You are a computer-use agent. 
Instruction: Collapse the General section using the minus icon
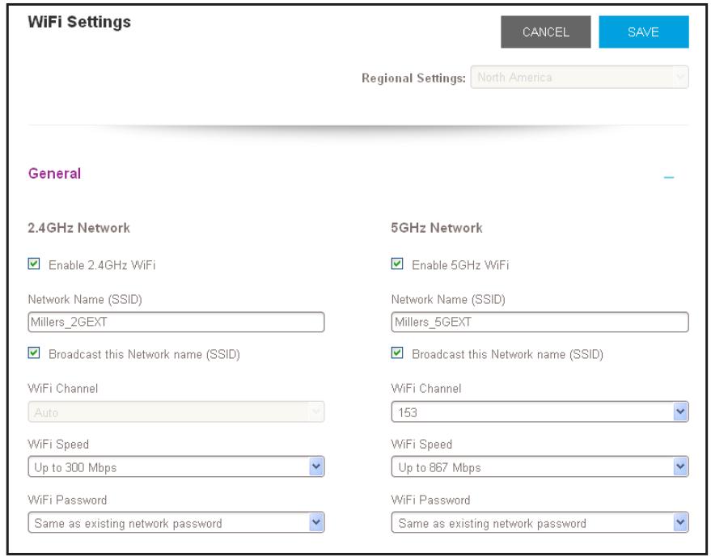click(668, 177)
